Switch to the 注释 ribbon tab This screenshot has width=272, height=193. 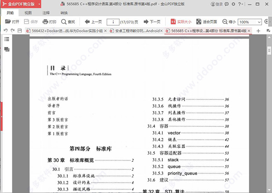[46, 13]
